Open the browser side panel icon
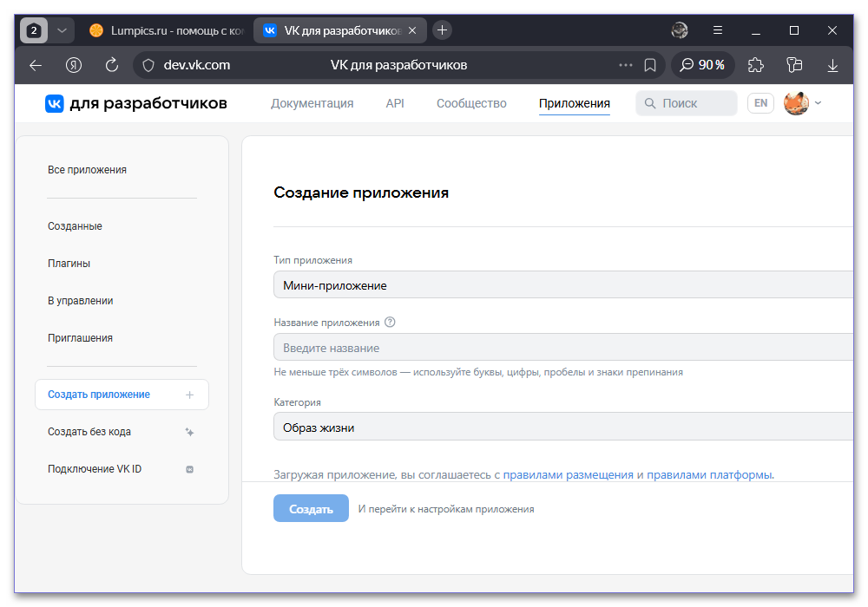 coord(794,65)
